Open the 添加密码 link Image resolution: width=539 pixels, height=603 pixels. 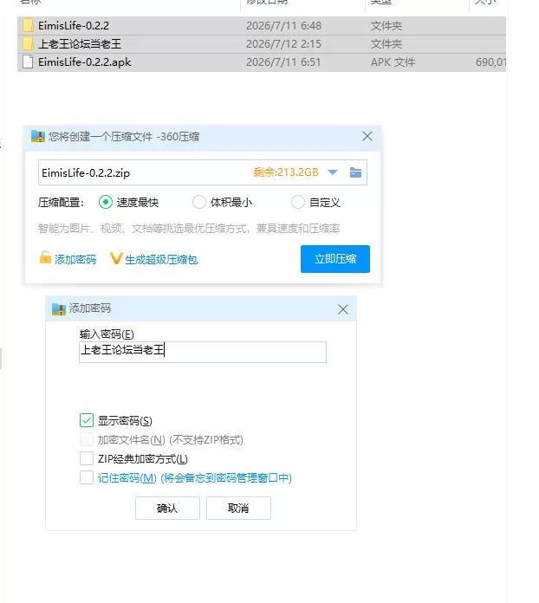pos(75,260)
